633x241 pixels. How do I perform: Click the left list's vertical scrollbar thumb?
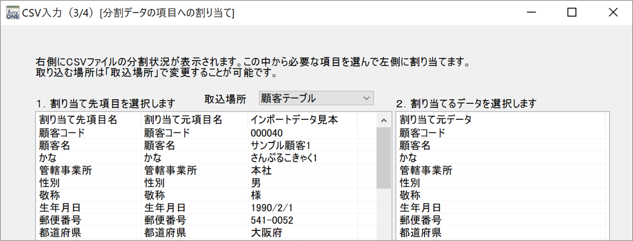point(384,158)
